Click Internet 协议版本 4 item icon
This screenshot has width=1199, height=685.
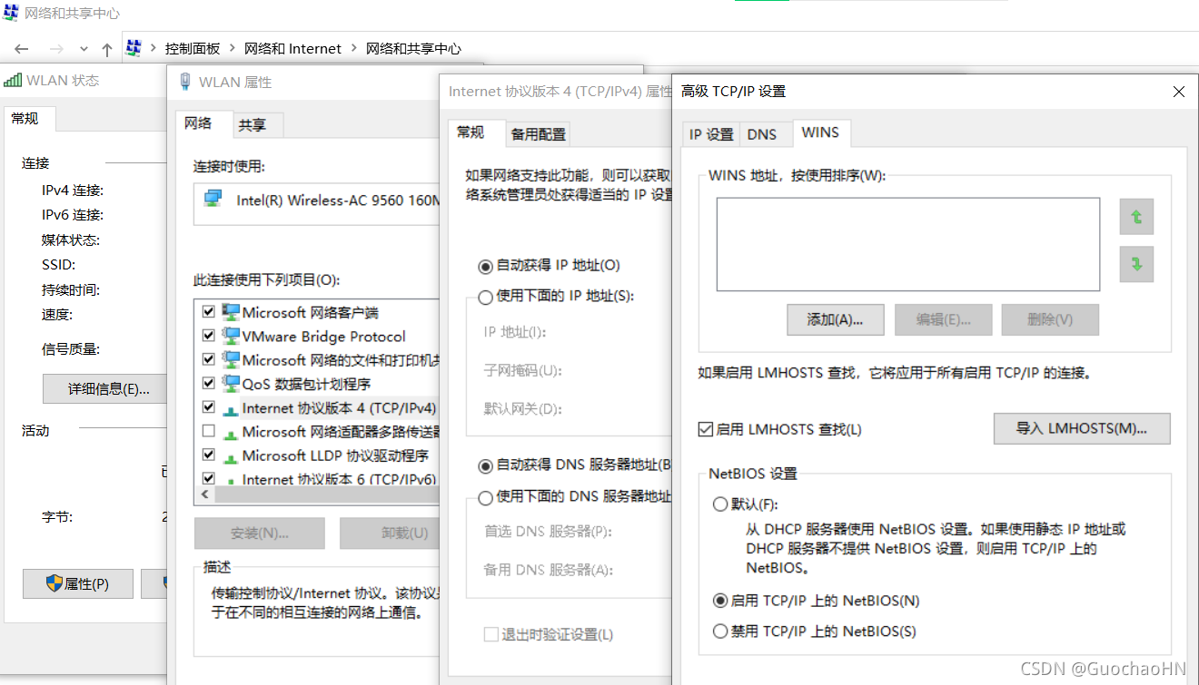coord(231,409)
